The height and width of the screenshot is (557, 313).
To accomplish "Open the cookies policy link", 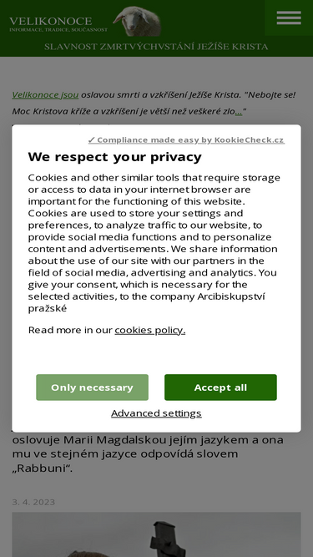I will [149, 330].
